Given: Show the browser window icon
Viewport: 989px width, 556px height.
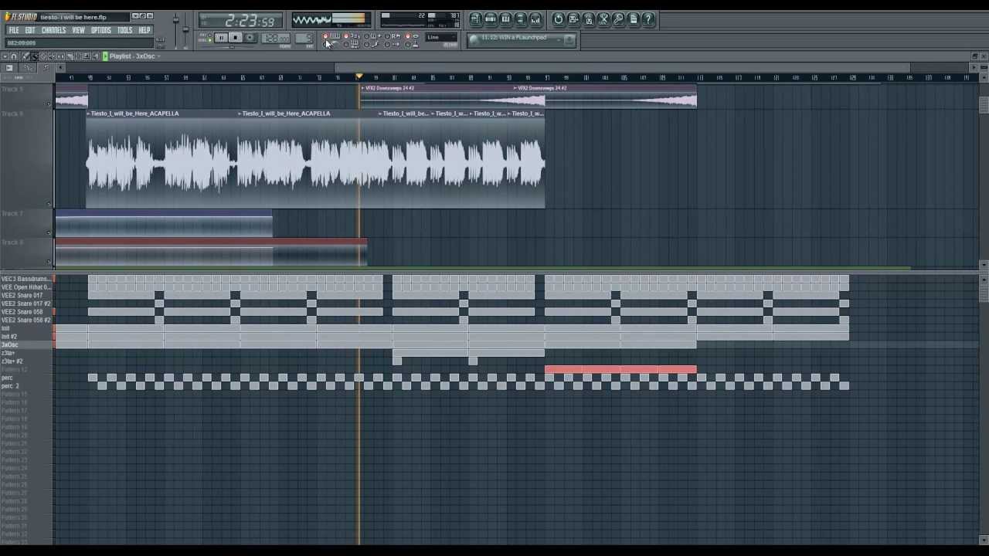Looking at the screenshot, I should pyautogui.click(x=520, y=19).
